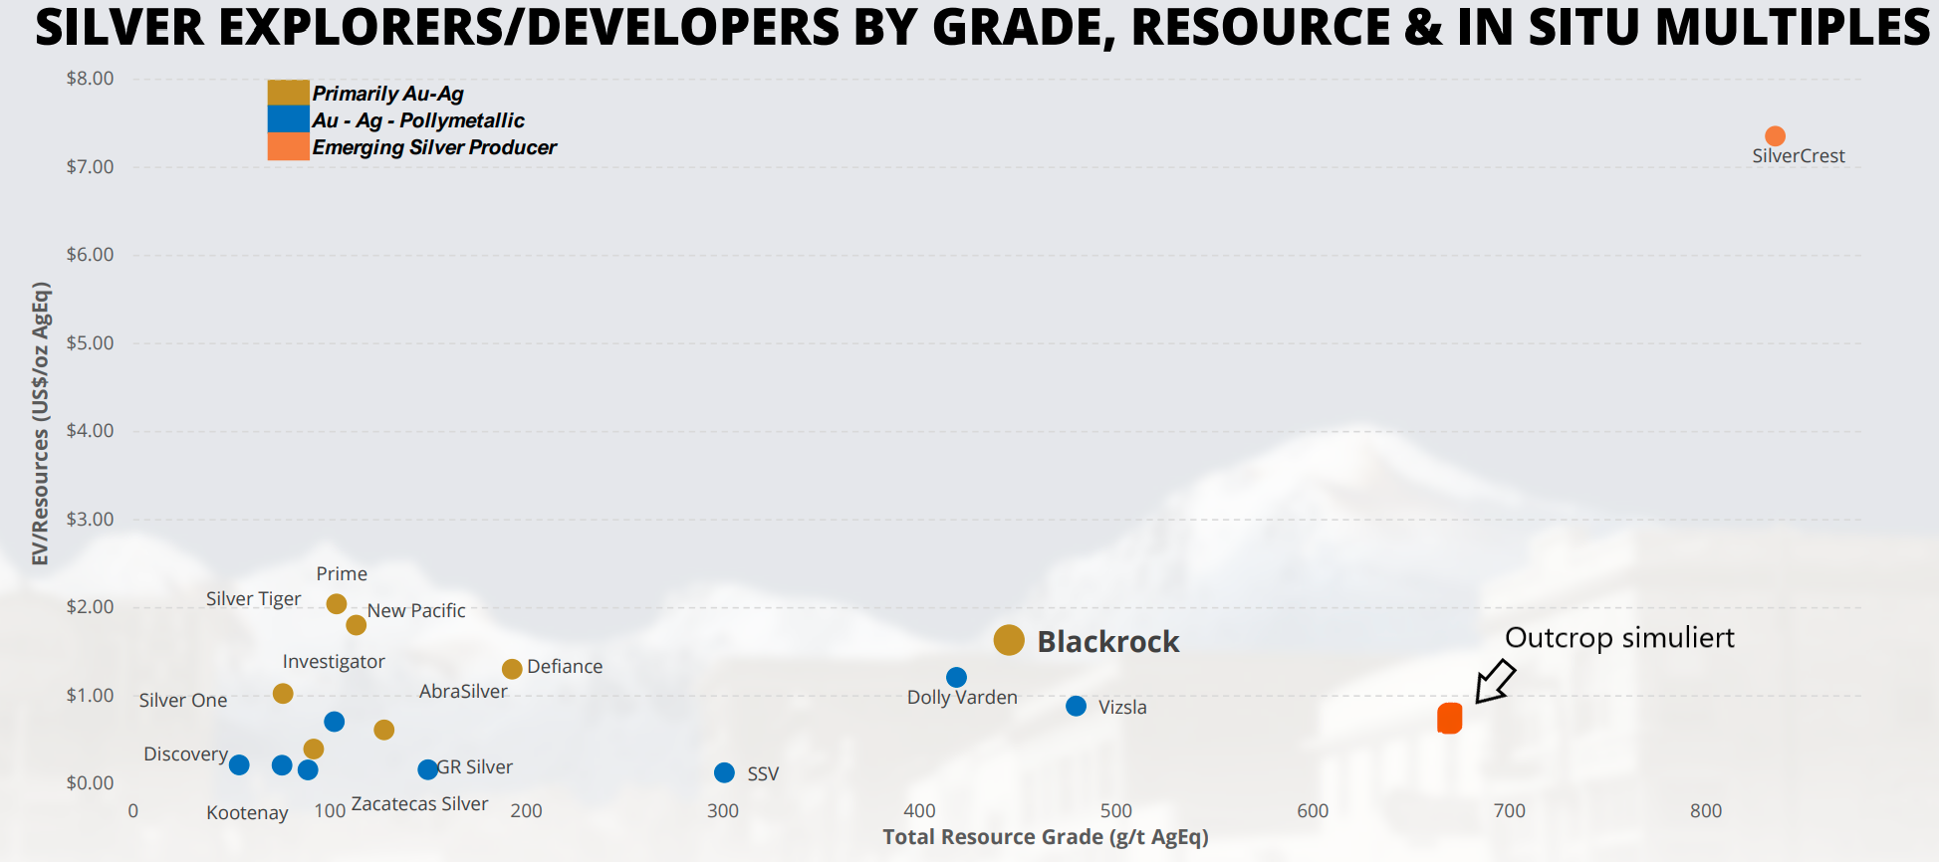Viewport: 1939px width, 862px height.
Task: Click the '200' x-axis tick
Action: [526, 811]
